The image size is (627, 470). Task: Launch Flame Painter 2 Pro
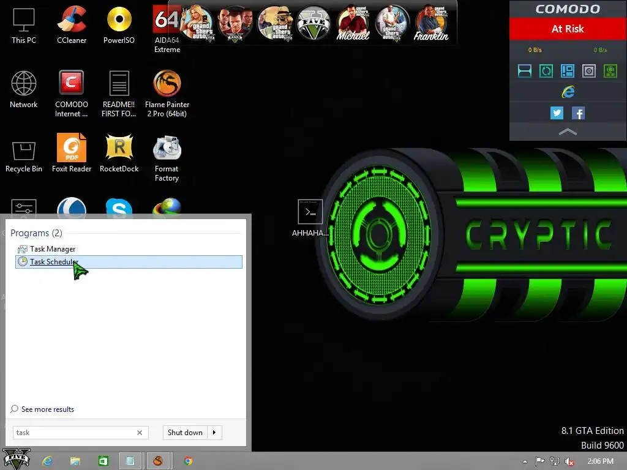point(167,94)
